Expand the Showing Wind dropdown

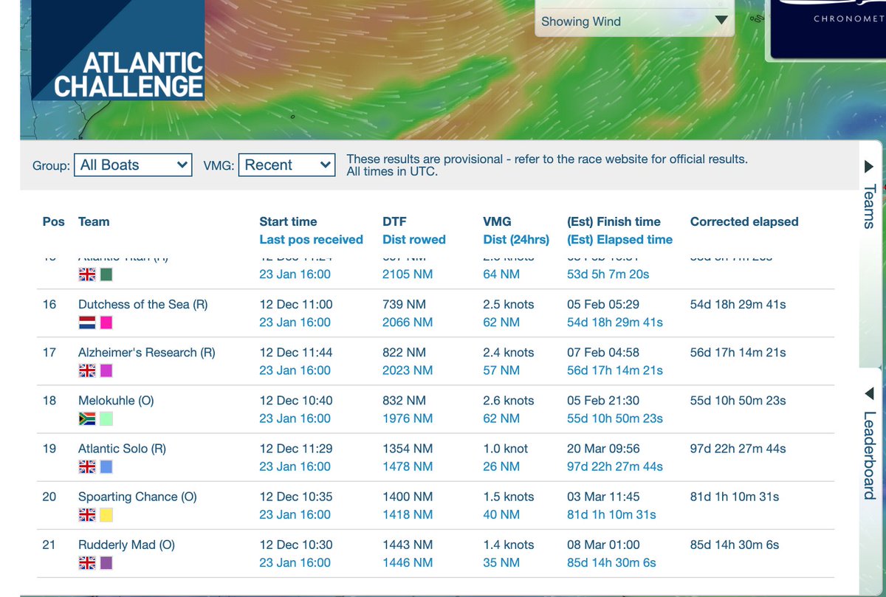coord(635,21)
